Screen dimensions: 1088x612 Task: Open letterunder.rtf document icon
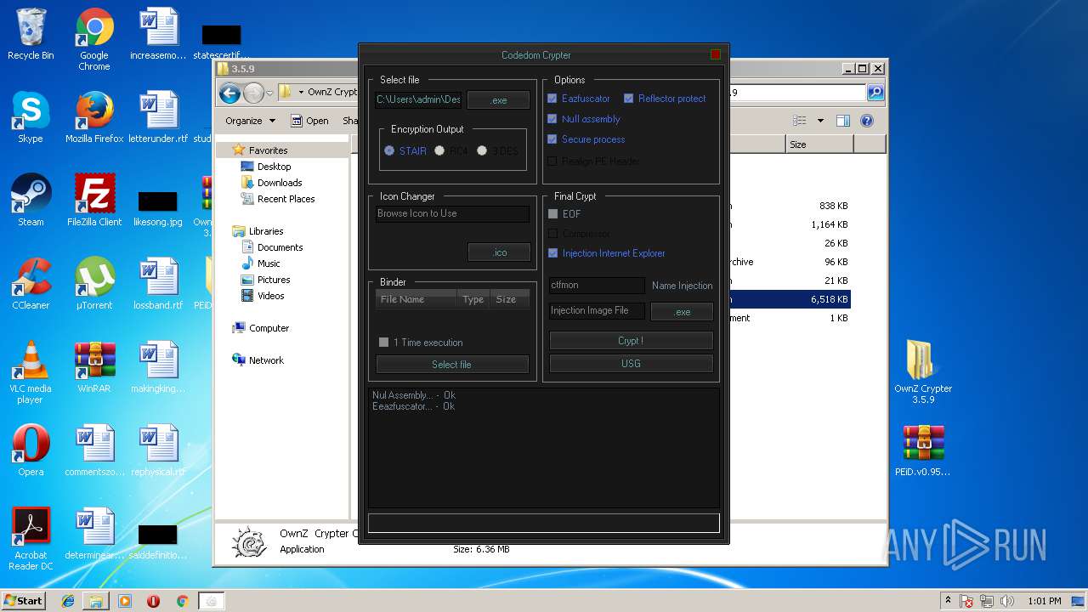158,117
